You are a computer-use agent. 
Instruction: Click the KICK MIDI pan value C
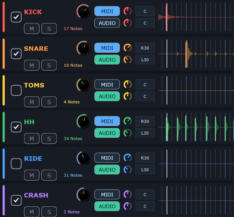coord(145,11)
